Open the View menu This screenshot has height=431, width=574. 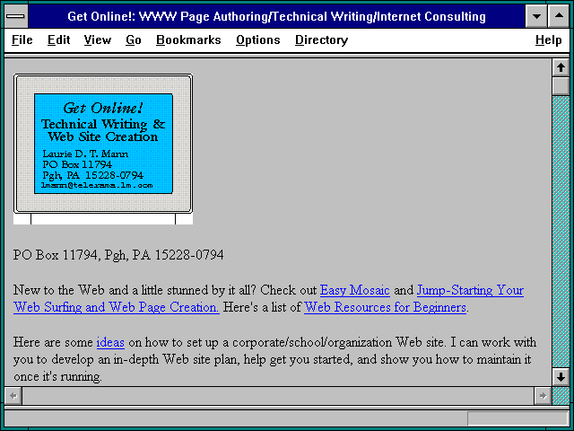pos(98,40)
